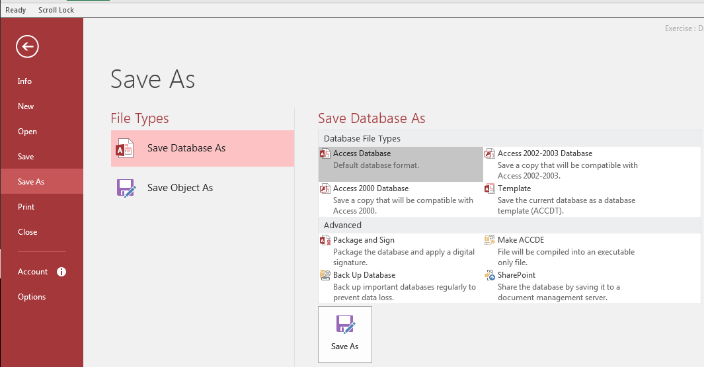The width and height of the screenshot is (704, 367).
Task: Pick the Template (ACCDT) option
Action: tap(565, 200)
